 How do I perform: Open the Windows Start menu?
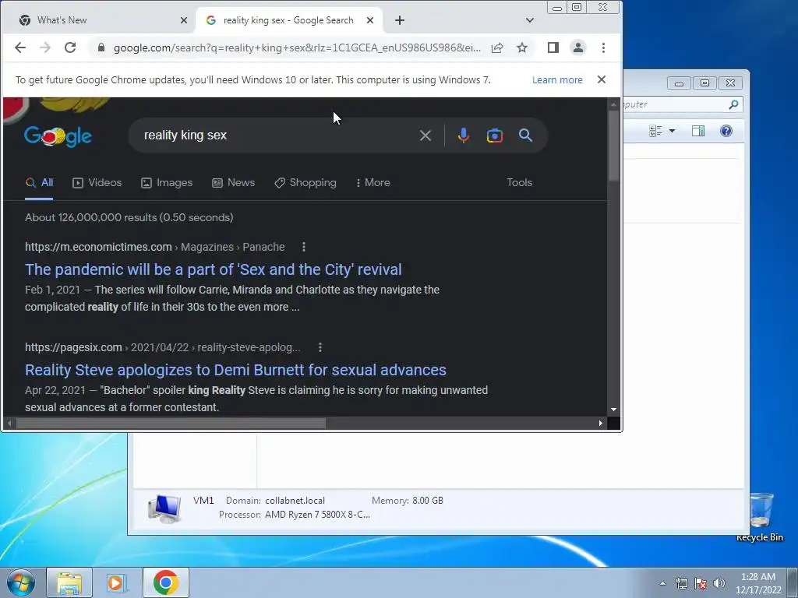pos(20,582)
